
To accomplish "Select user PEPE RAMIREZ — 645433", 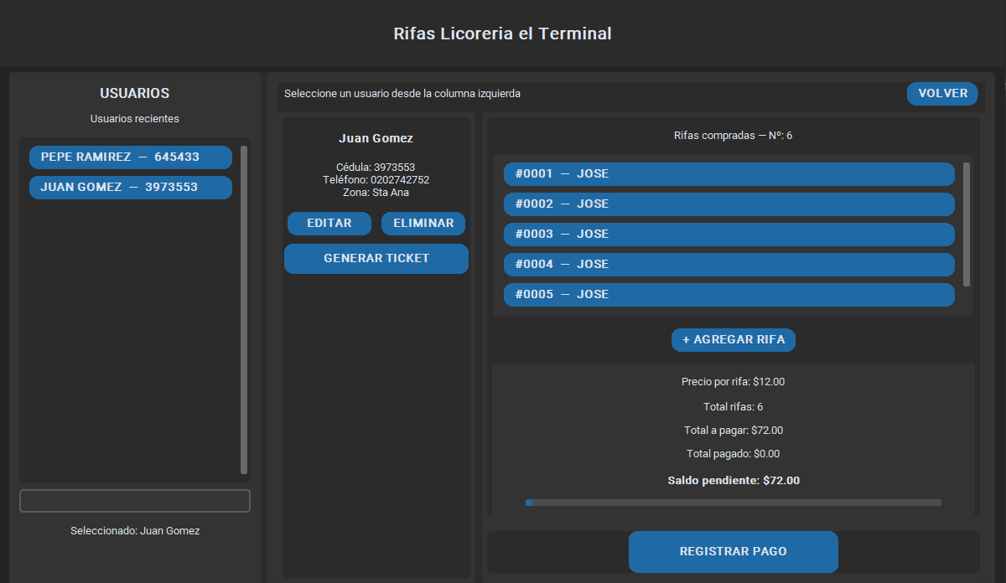I will [x=131, y=157].
